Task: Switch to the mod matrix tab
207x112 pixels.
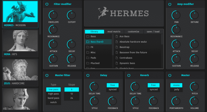Action: 114,32
